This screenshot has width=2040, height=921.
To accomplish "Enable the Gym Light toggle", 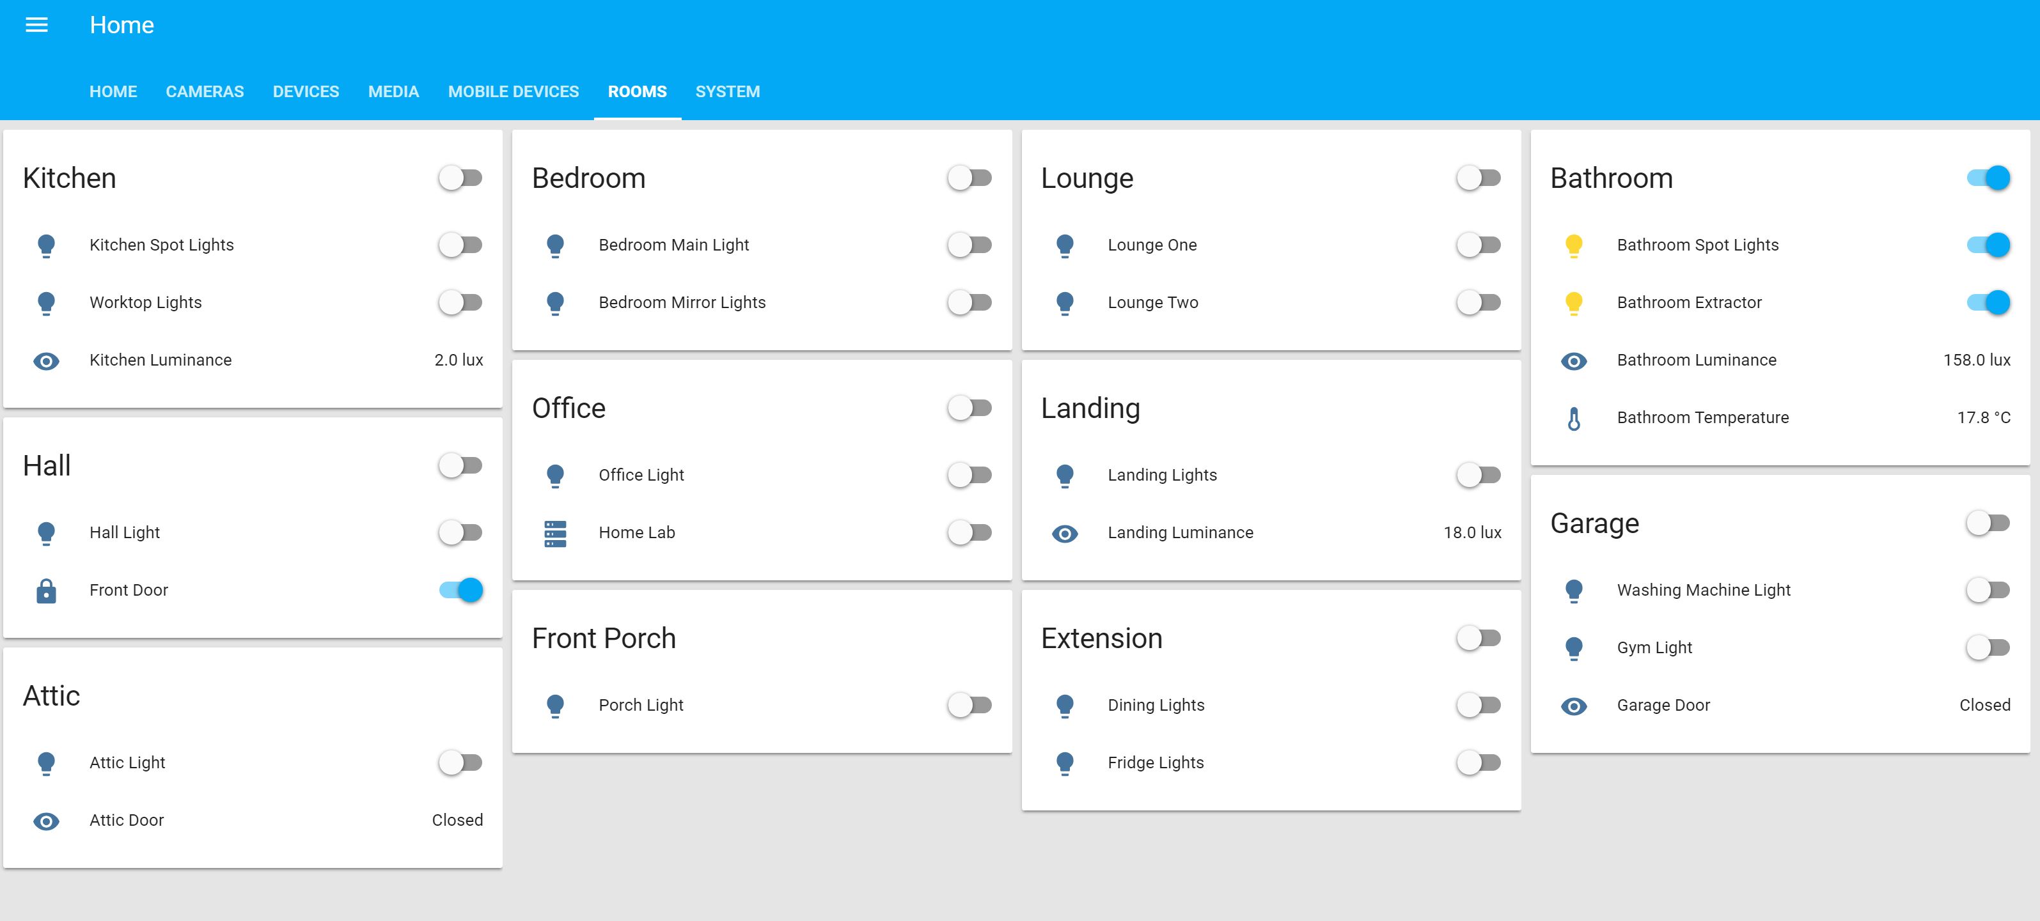I will click(1988, 647).
